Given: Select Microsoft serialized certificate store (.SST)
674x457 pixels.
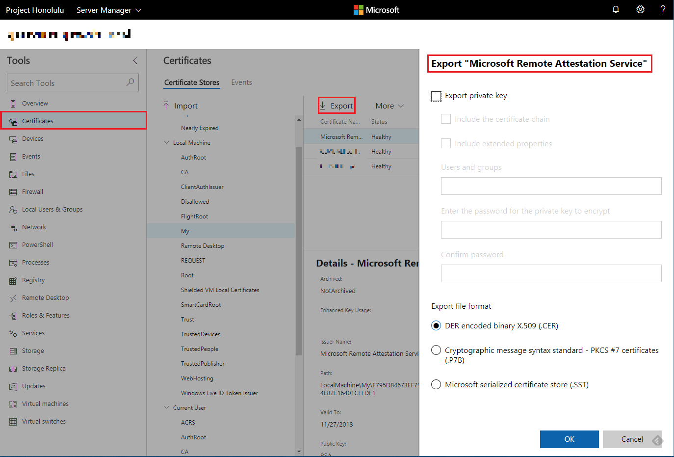Looking at the screenshot, I should coord(436,384).
